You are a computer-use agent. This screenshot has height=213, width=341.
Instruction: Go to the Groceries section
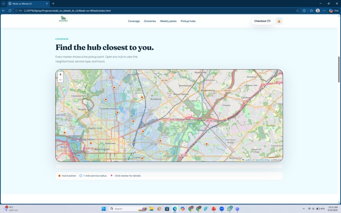click(x=150, y=21)
